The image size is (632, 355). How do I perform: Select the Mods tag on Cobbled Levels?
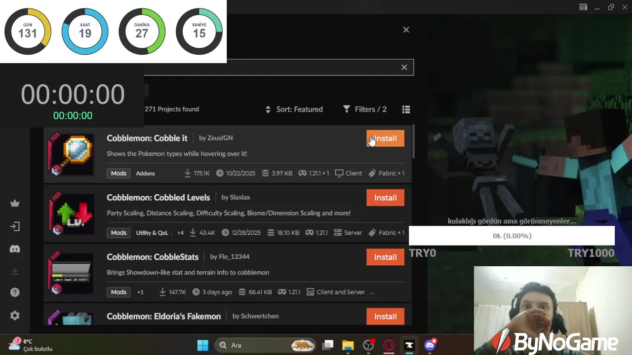[118, 233]
